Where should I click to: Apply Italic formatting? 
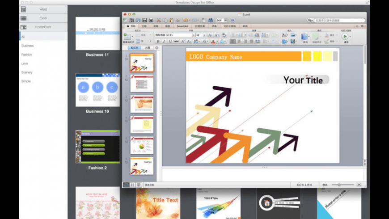point(164,42)
